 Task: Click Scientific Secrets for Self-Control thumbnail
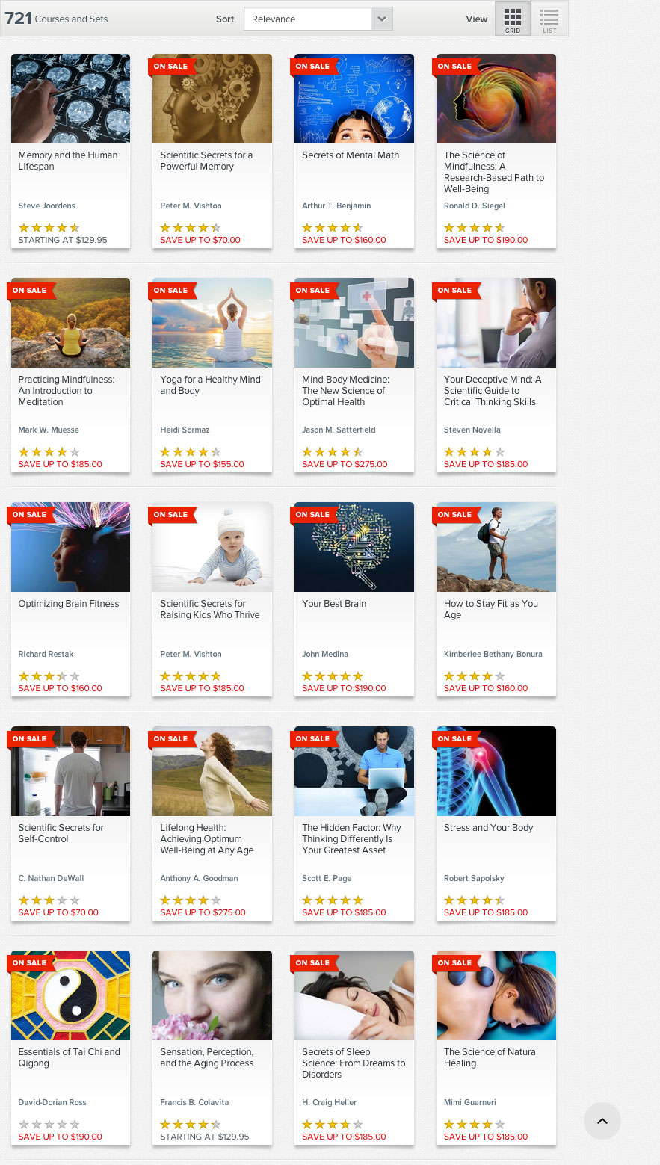[70, 771]
